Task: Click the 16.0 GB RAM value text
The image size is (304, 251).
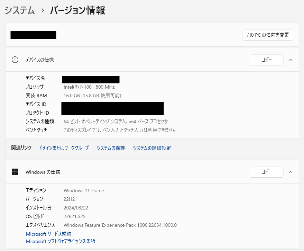Action: (x=92, y=96)
